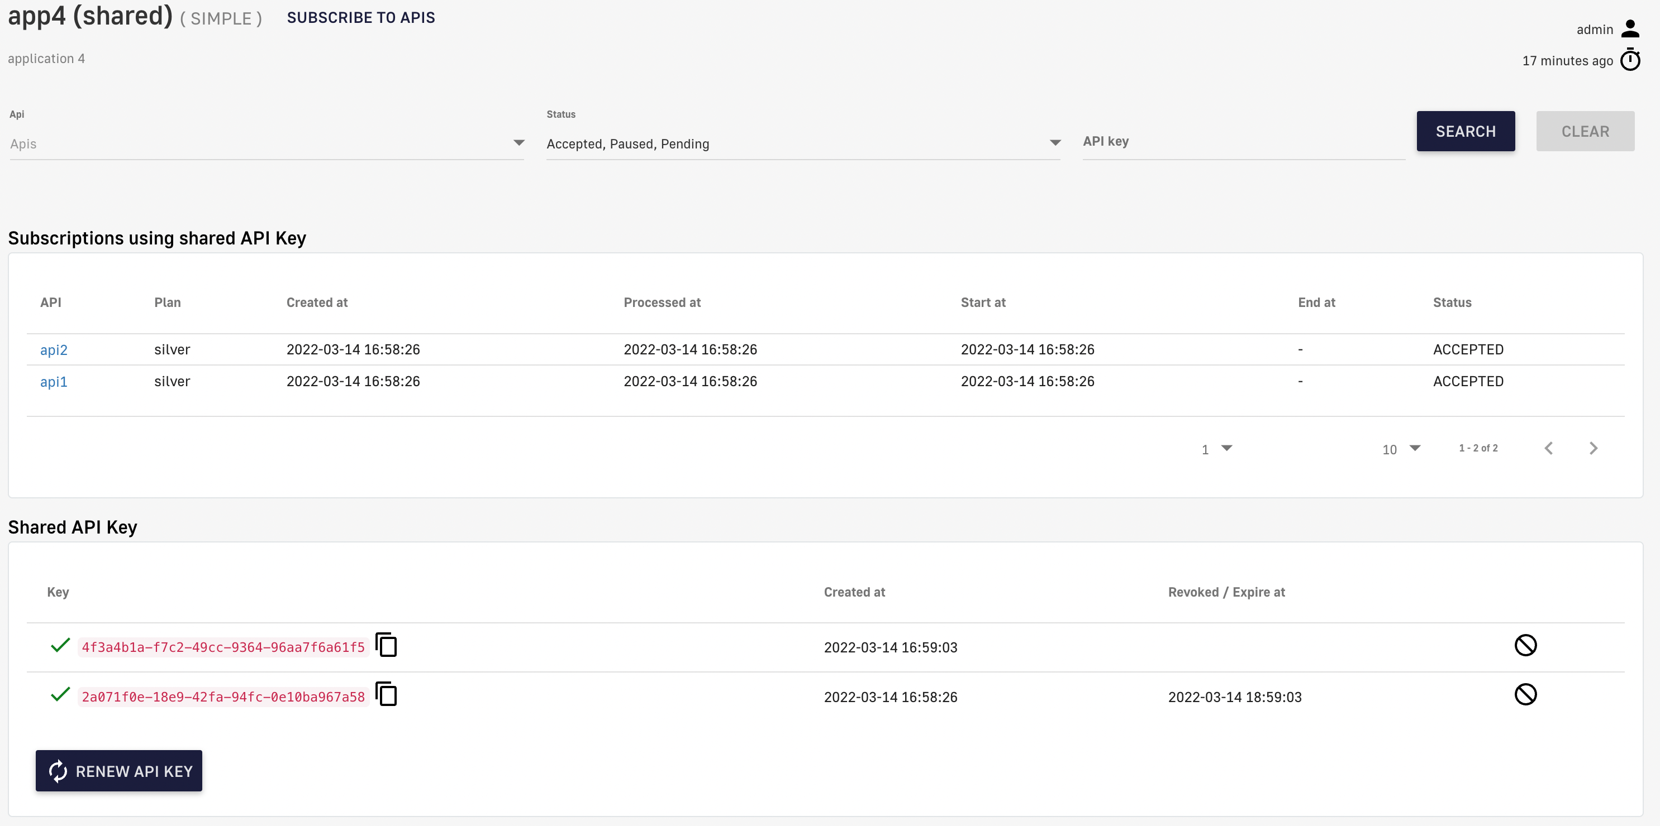Click the API key search input field
Screen dimensions: 1660x826
pyautogui.click(x=1244, y=142)
